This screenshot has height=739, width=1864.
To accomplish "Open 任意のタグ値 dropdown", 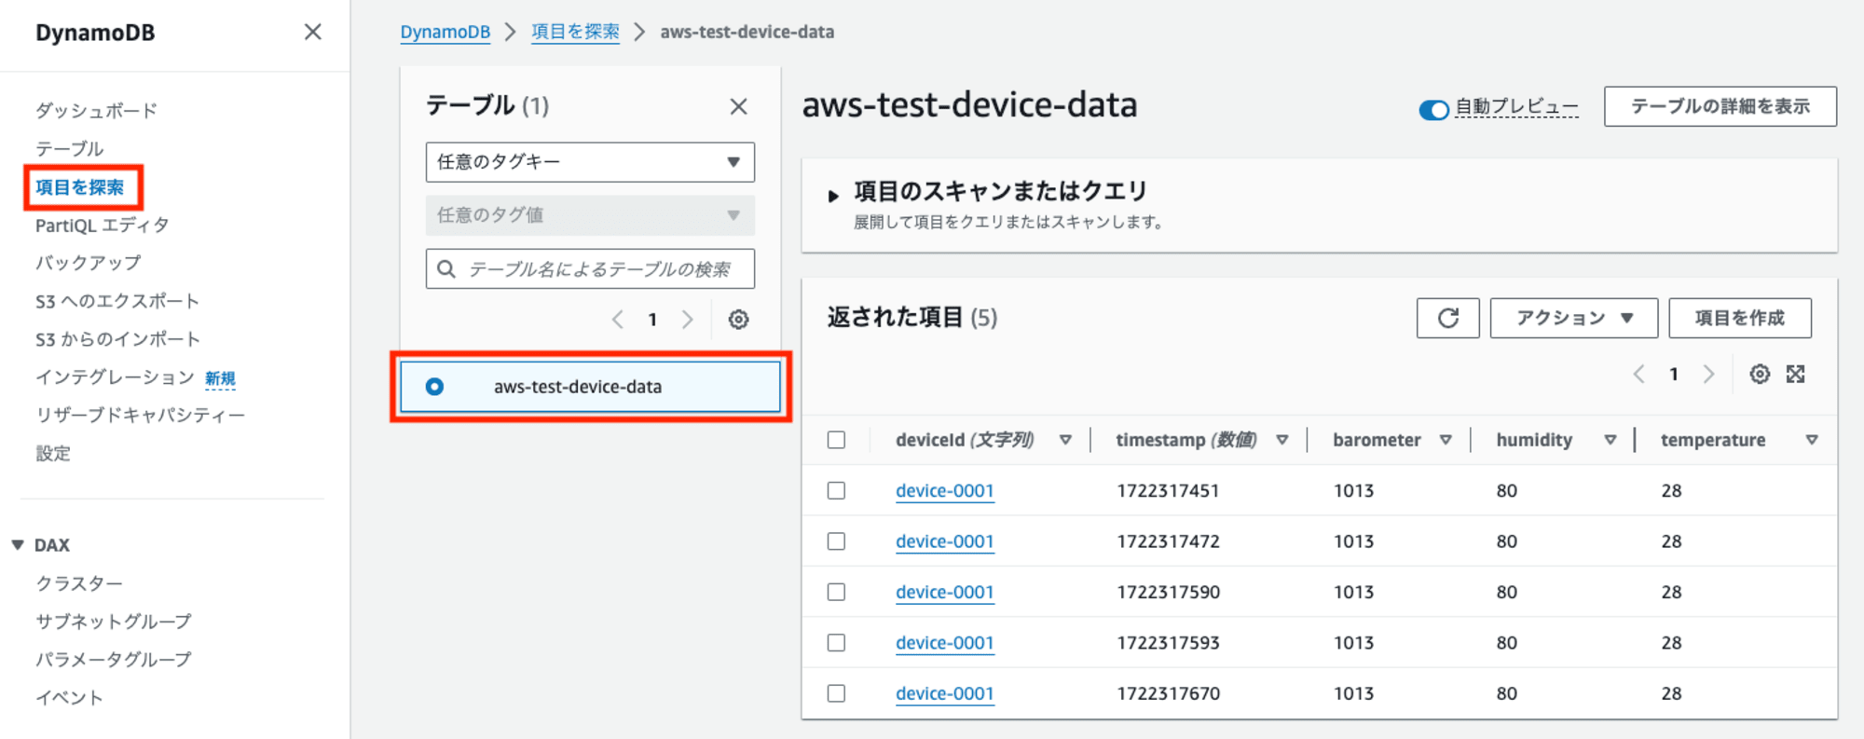I will [590, 215].
